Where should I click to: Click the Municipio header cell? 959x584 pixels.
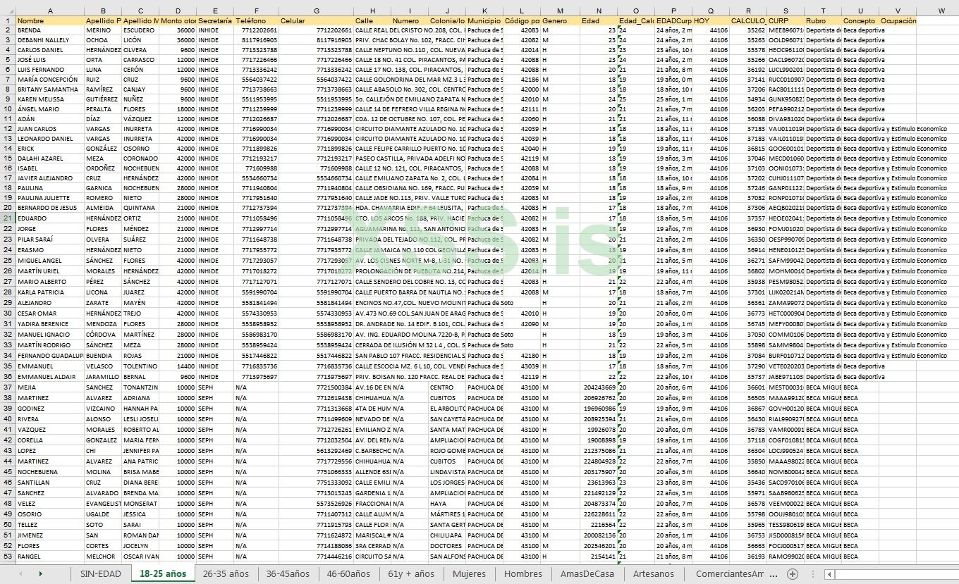(485, 21)
